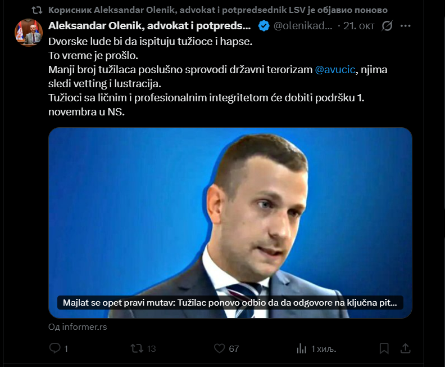Viewport: 445px width, 367px height.
Task: Like the post with the heart icon
Action: [219, 348]
